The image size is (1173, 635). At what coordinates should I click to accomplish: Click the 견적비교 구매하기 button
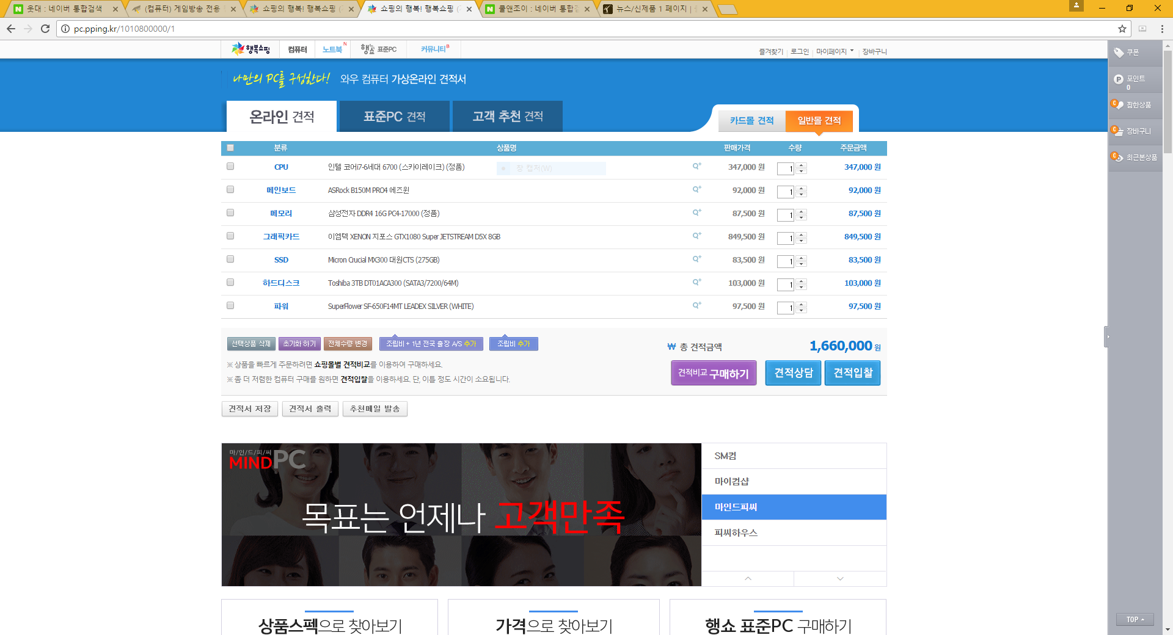713,373
